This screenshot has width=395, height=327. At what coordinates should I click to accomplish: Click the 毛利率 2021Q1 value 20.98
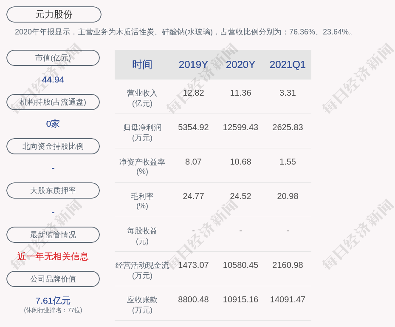[288, 196]
